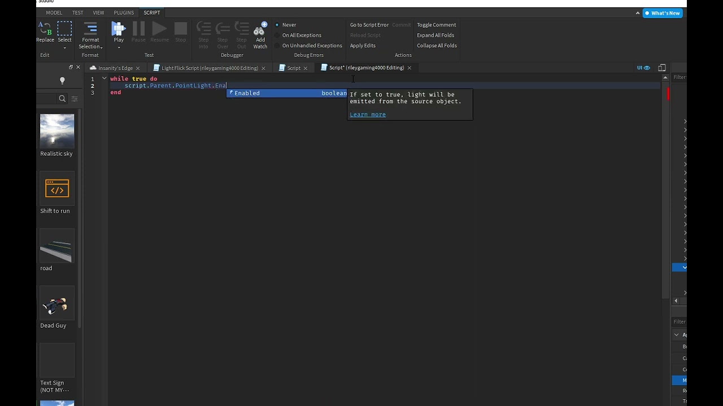Open the PLUGINS ribbon tab
723x406 pixels.
coord(124,12)
